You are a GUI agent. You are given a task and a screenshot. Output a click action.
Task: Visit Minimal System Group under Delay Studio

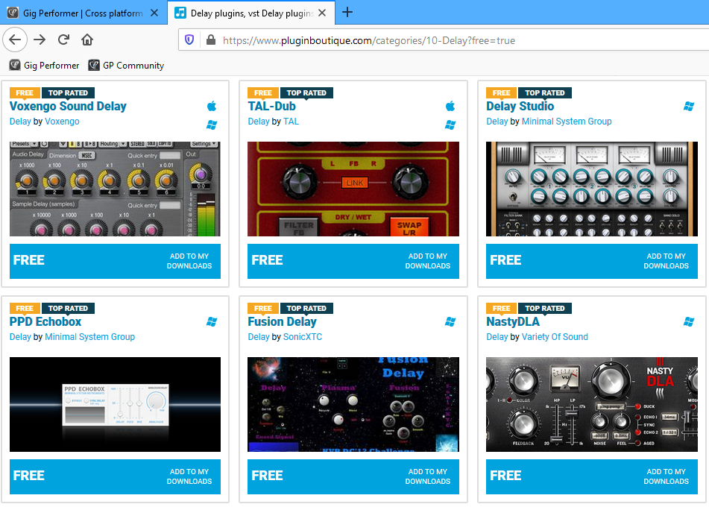pos(567,122)
